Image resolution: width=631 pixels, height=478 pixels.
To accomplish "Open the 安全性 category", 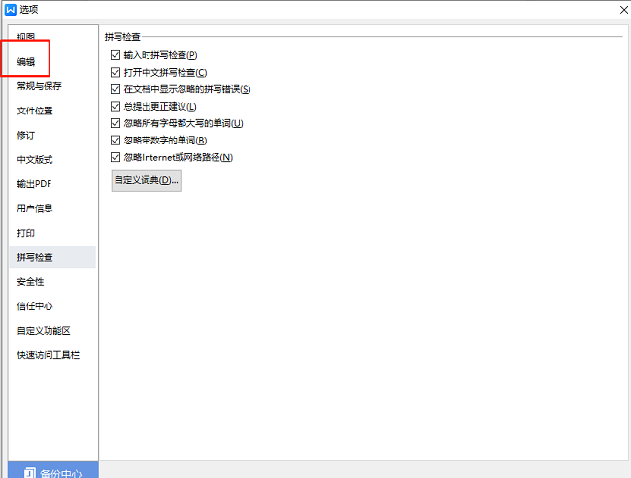I will (30, 282).
